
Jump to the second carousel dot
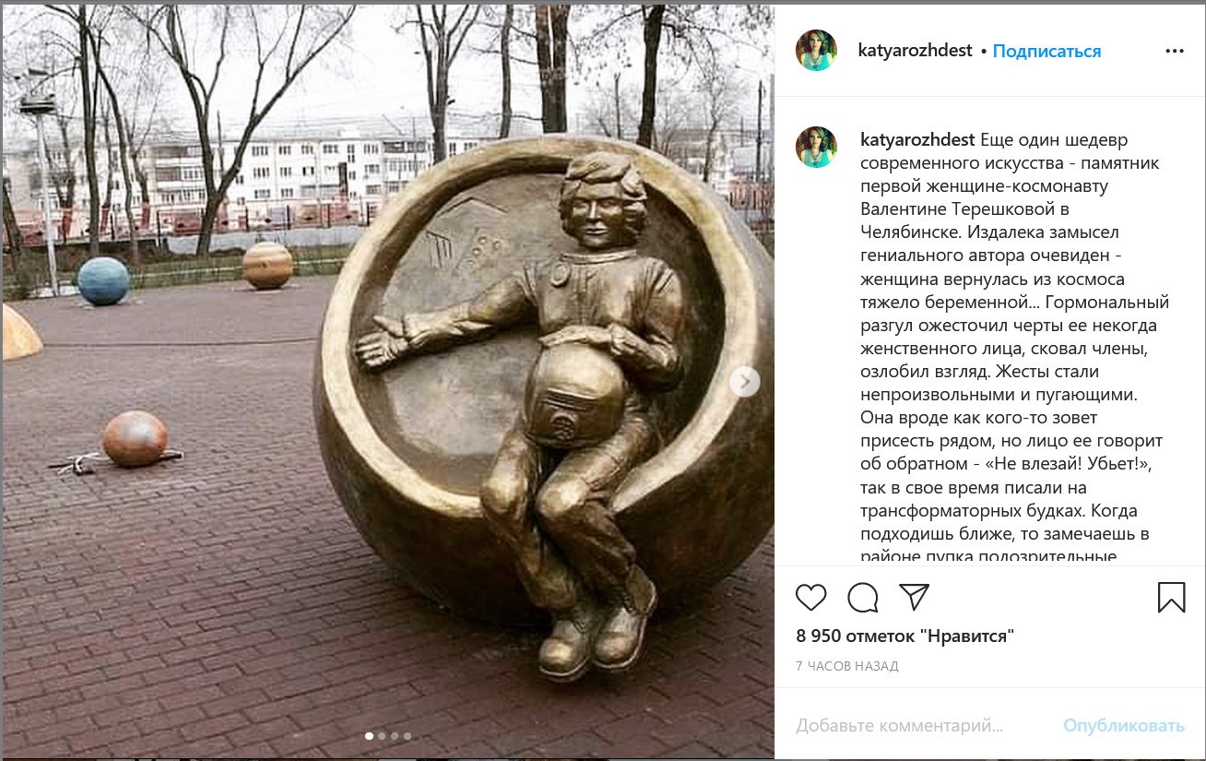click(x=383, y=736)
